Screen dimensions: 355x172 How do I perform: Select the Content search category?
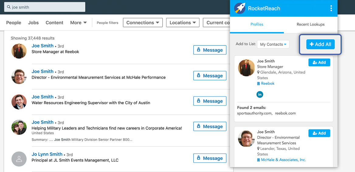(54, 23)
